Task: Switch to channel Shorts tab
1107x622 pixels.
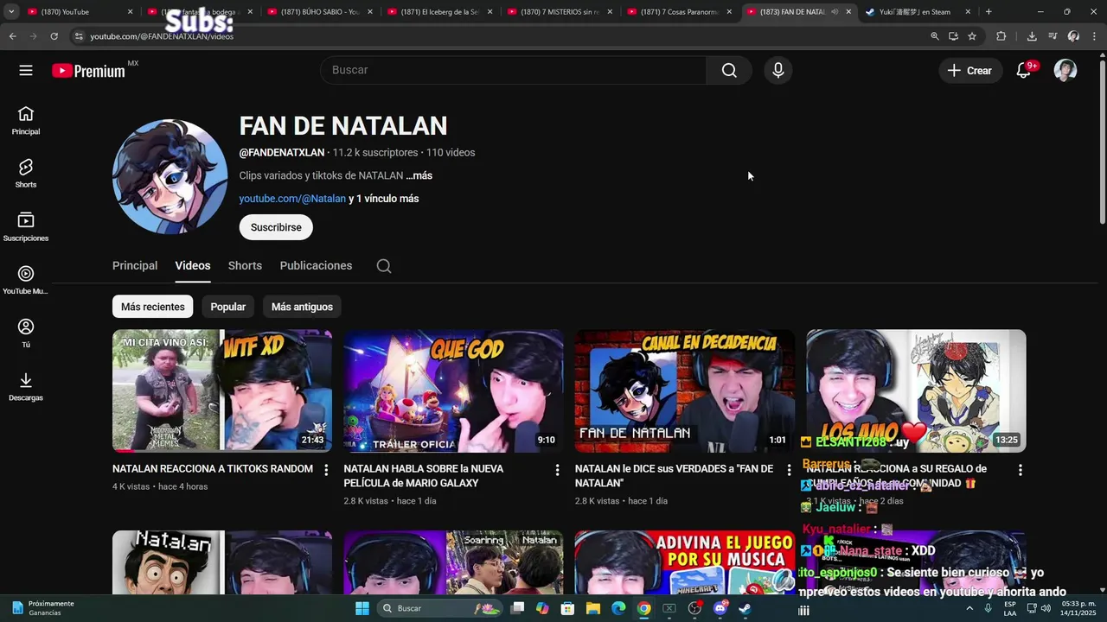Action: (x=245, y=266)
